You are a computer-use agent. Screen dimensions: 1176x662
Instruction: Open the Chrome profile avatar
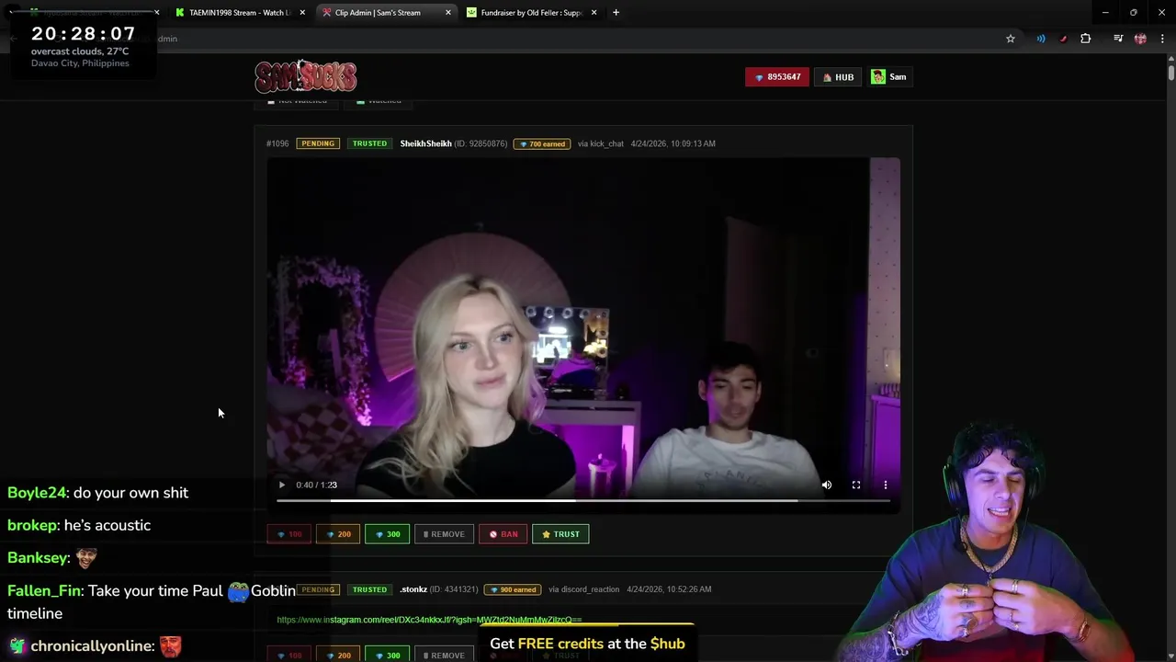tap(1140, 39)
